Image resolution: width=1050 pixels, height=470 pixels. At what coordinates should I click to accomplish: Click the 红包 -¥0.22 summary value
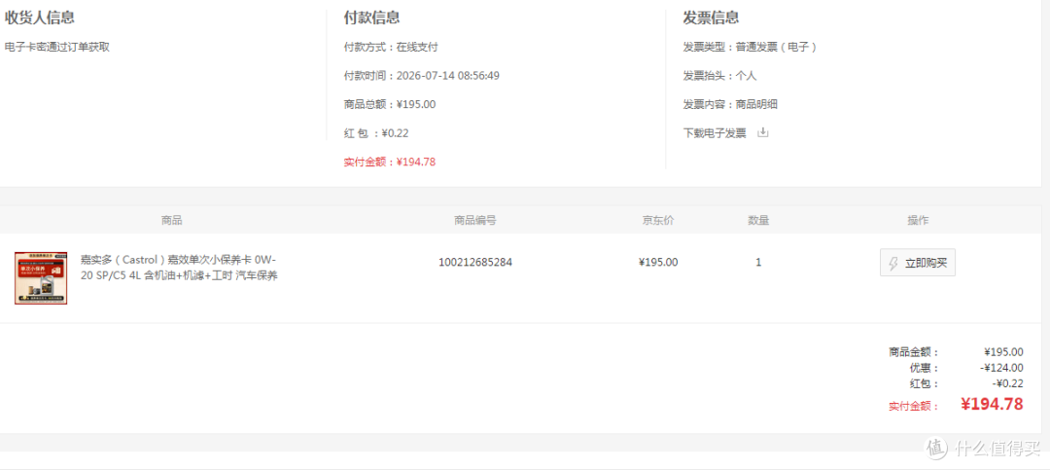tap(1007, 383)
